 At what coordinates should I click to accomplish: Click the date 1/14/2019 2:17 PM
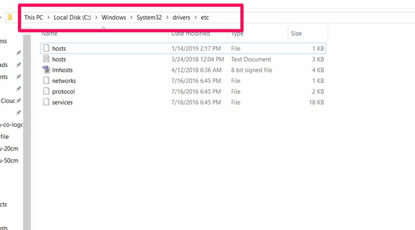pos(196,48)
